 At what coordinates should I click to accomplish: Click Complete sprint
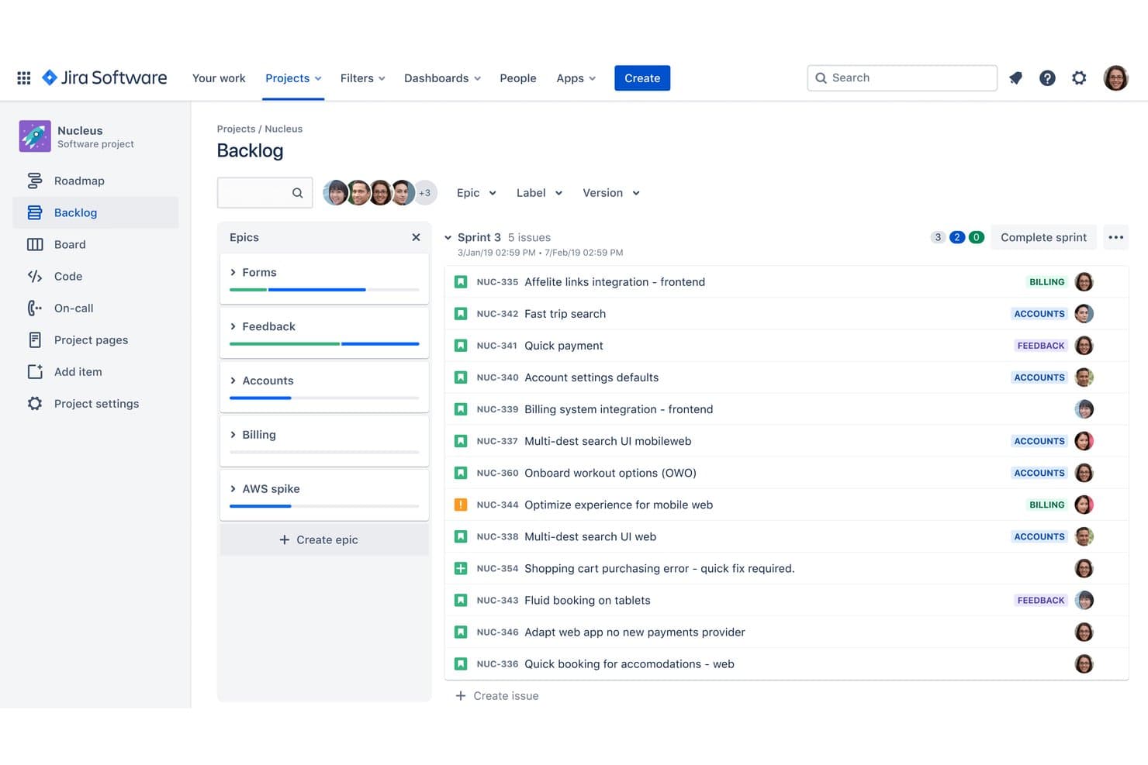1043,237
